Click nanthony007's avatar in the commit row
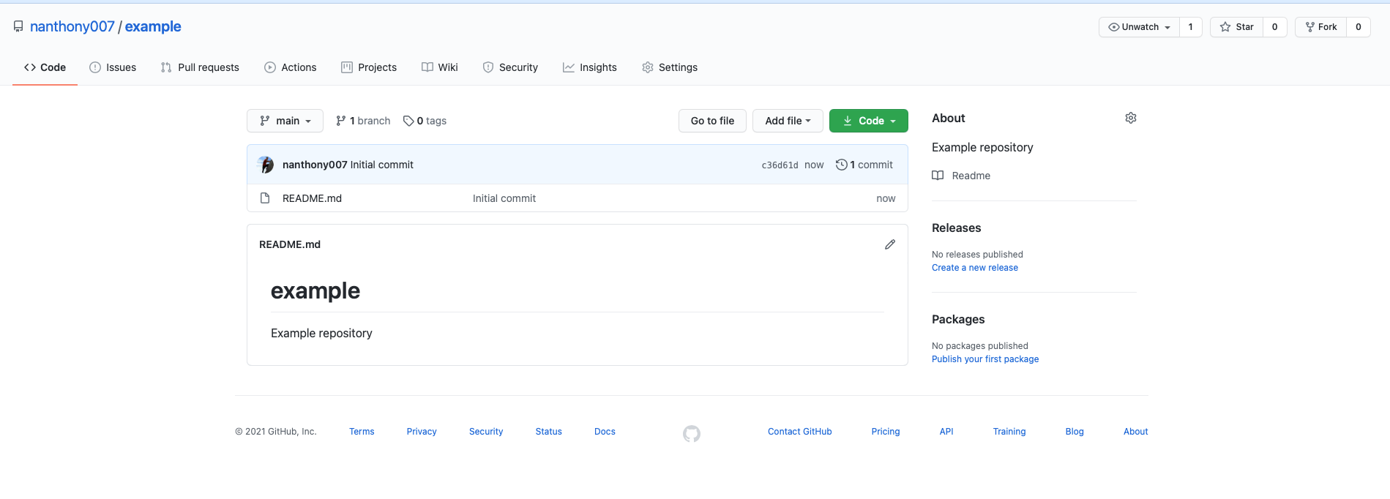1390x499 pixels. click(x=266, y=165)
